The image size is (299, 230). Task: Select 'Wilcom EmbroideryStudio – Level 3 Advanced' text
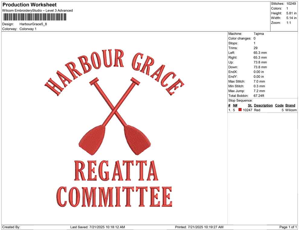(x=37, y=11)
